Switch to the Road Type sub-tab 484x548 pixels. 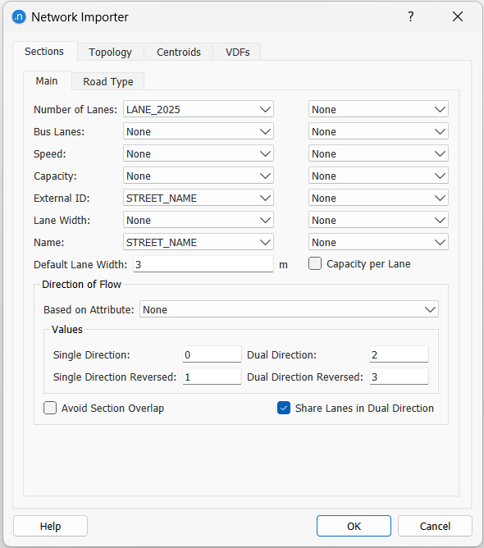pos(108,81)
